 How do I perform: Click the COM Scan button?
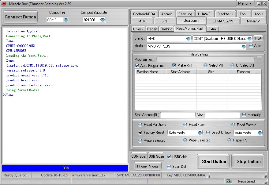(x=139, y=156)
